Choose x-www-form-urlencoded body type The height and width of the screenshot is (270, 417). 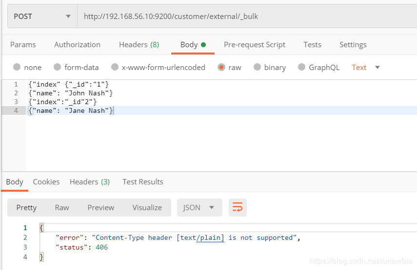pos(115,67)
